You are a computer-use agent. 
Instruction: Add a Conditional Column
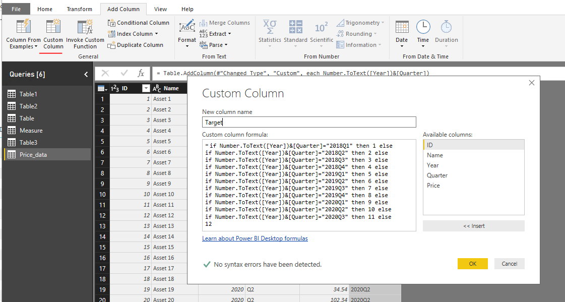click(139, 23)
